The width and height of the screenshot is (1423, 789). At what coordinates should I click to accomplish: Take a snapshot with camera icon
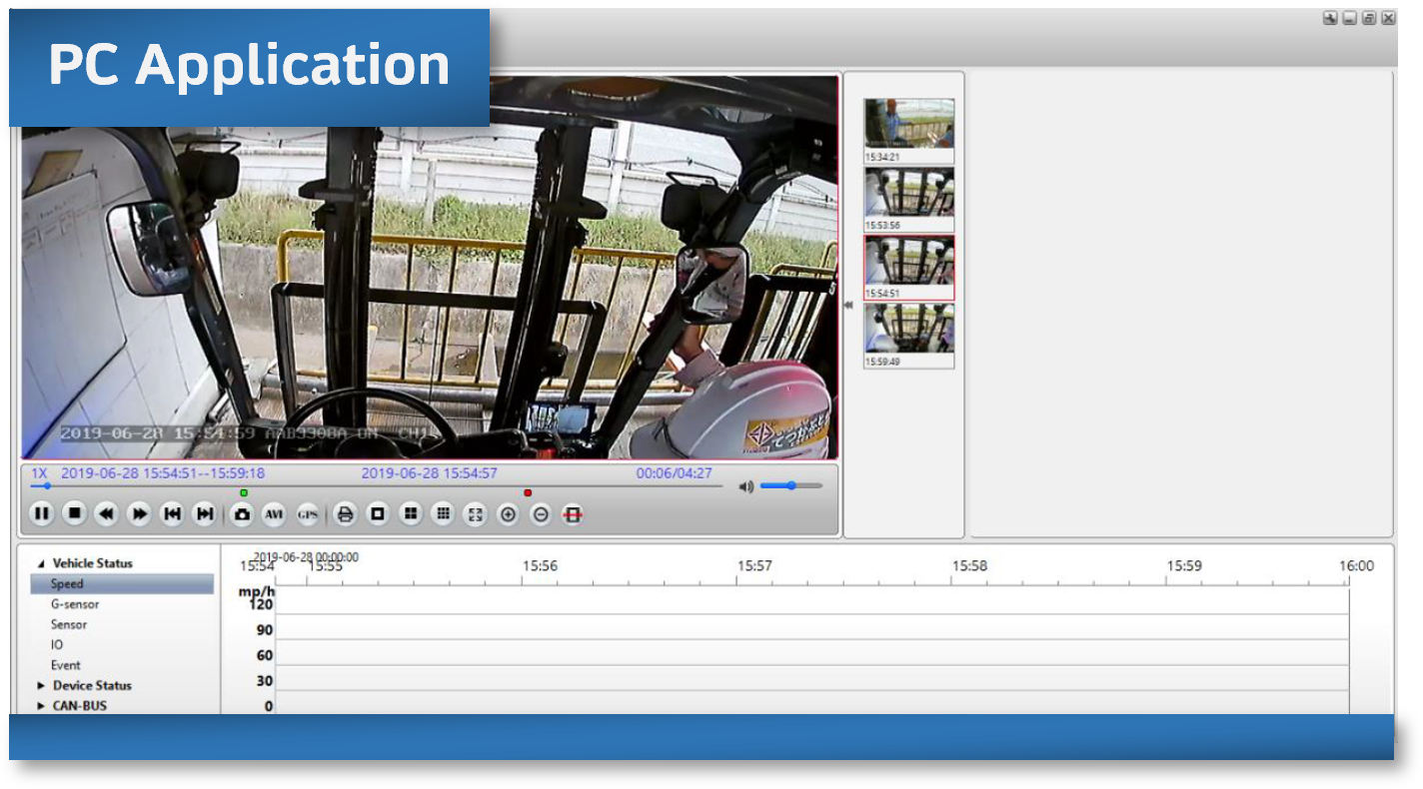242,514
